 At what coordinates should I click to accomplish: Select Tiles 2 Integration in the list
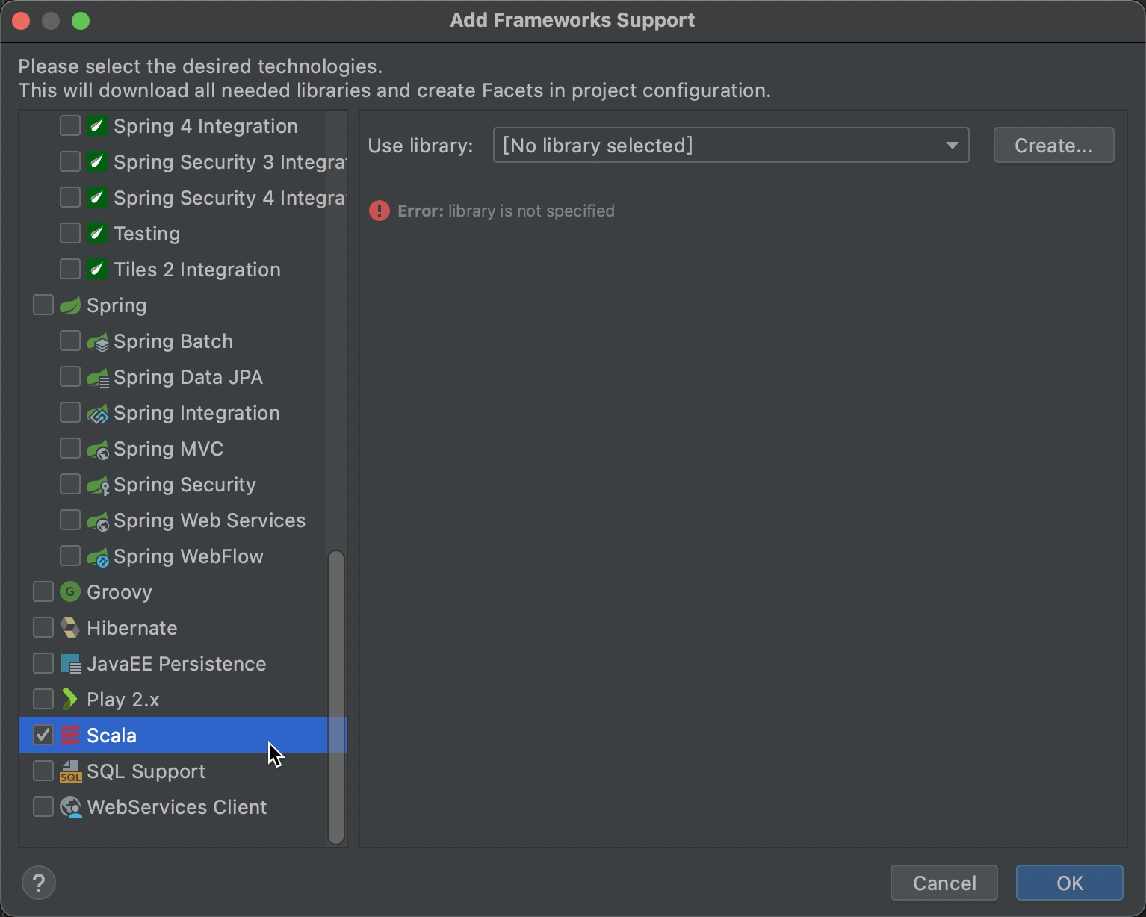point(196,270)
